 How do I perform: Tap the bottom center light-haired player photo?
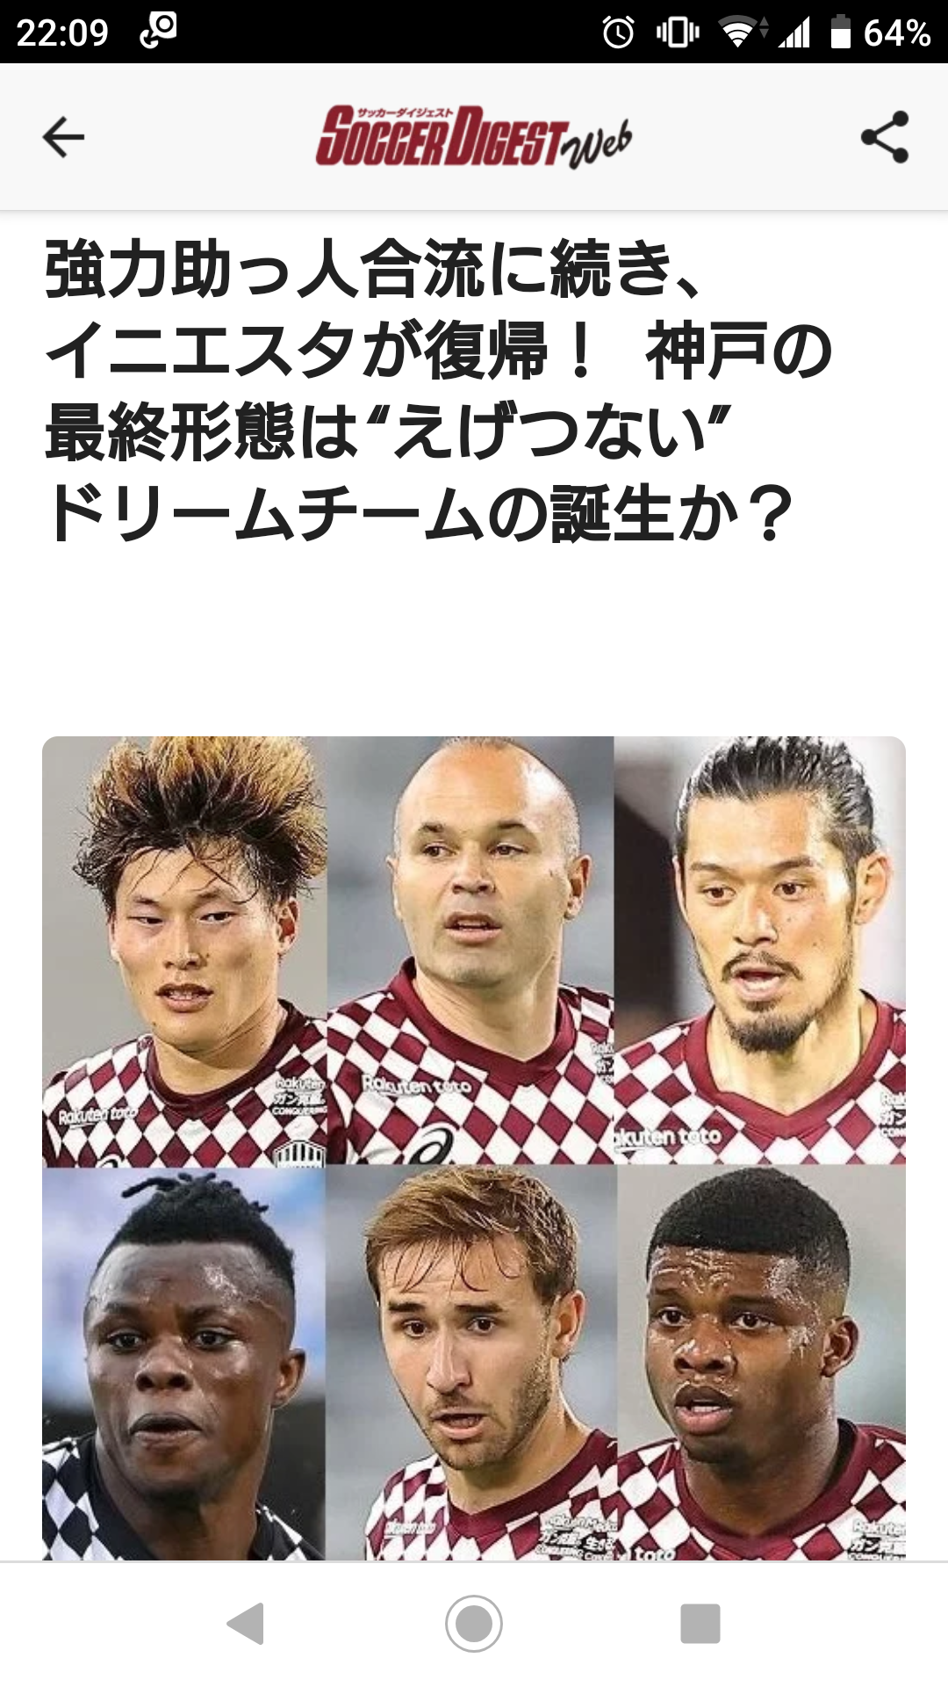coord(471,1364)
